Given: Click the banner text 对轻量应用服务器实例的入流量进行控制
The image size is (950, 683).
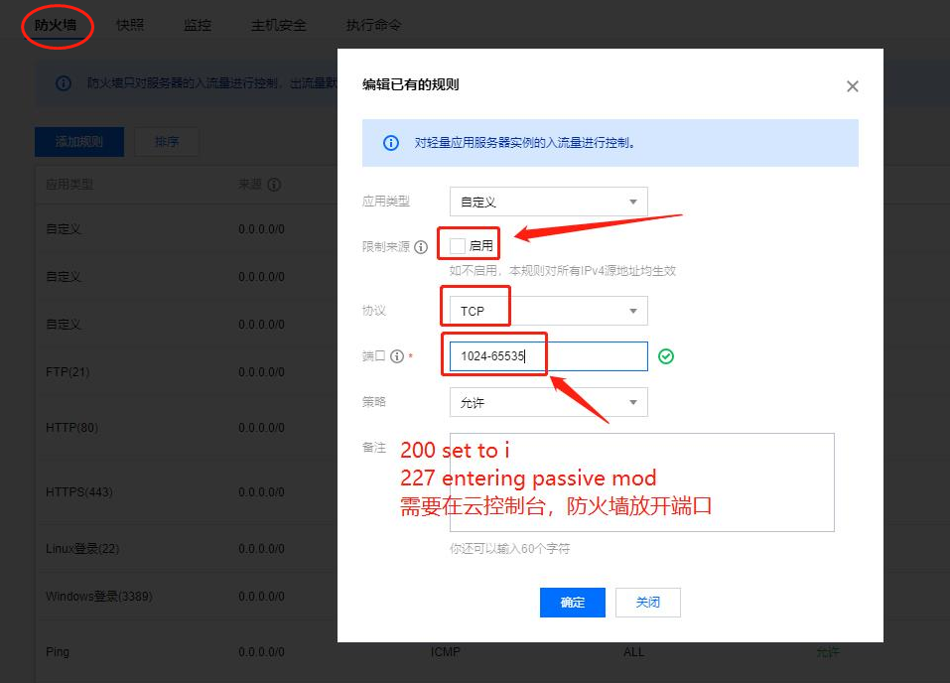Looking at the screenshot, I should tap(525, 143).
